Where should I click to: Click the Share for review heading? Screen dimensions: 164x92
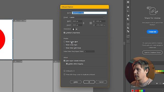tap(152, 18)
